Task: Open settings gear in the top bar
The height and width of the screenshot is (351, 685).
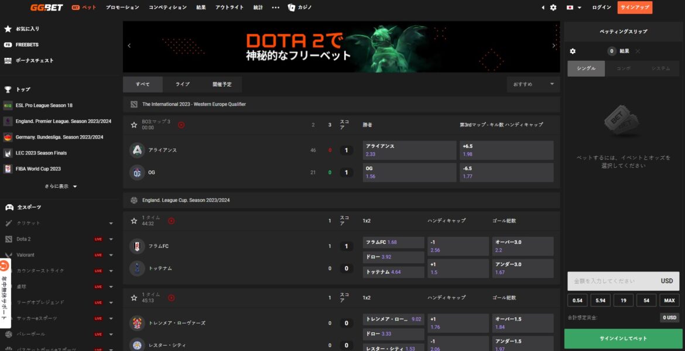Action: coord(553,8)
